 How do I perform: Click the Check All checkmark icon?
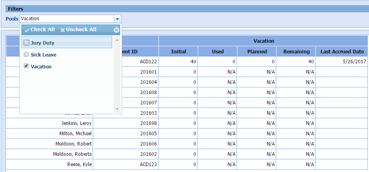click(x=27, y=30)
